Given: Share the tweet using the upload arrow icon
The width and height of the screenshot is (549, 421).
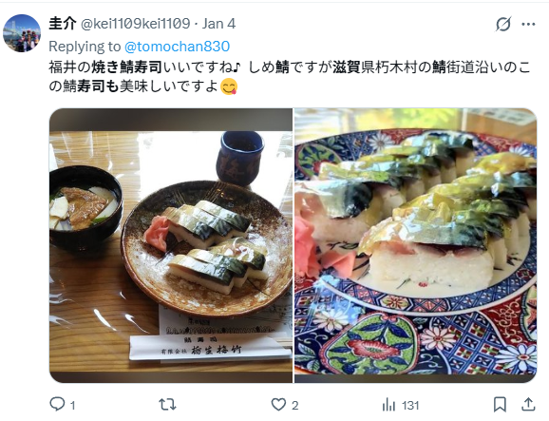Looking at the screenshot, I should pos(528,405).
